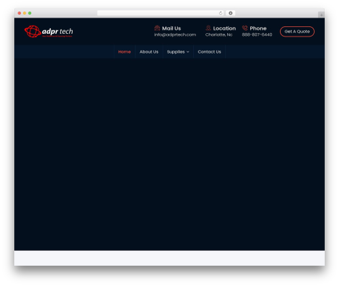Viewport: 339px width, 286px height.
Task: Go to the About Us page
Action: pos(149,52)
